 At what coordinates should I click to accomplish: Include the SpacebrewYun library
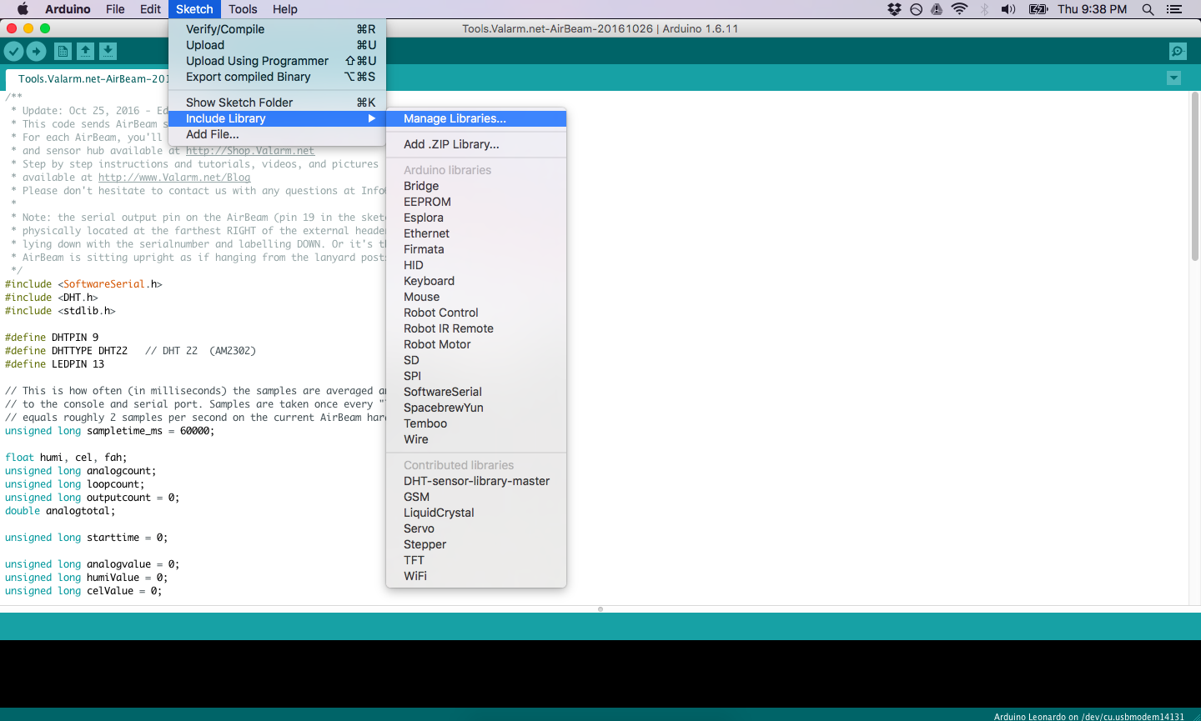(x=476, y=408)
